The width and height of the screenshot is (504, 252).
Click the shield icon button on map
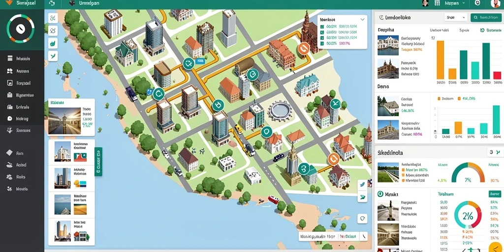tap(362, 218)
